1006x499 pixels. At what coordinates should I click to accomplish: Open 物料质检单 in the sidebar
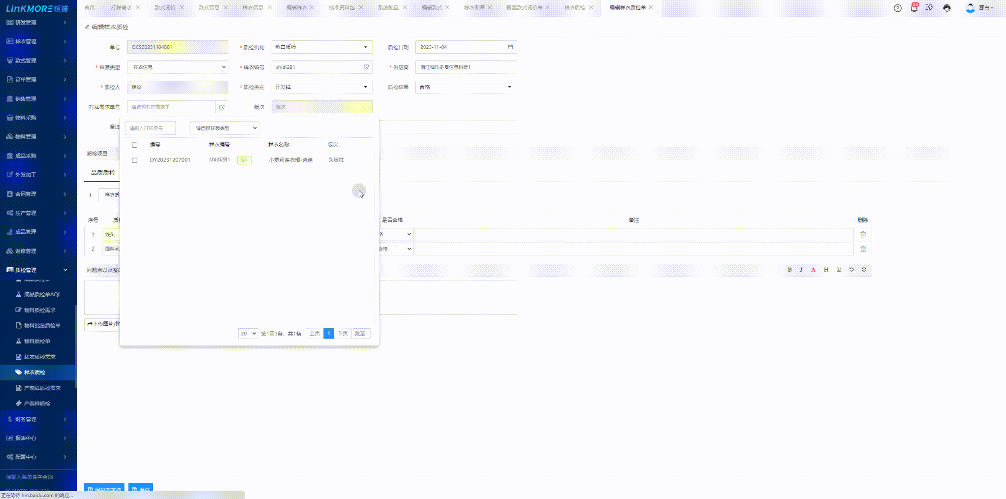(37, 341)
